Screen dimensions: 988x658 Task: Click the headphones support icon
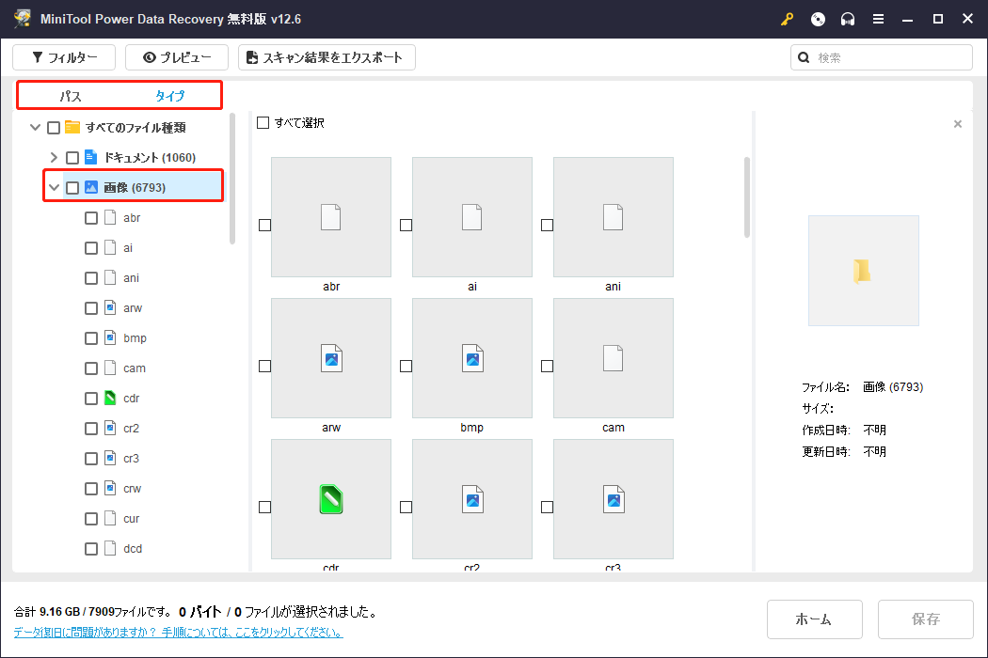coord(848,18)
